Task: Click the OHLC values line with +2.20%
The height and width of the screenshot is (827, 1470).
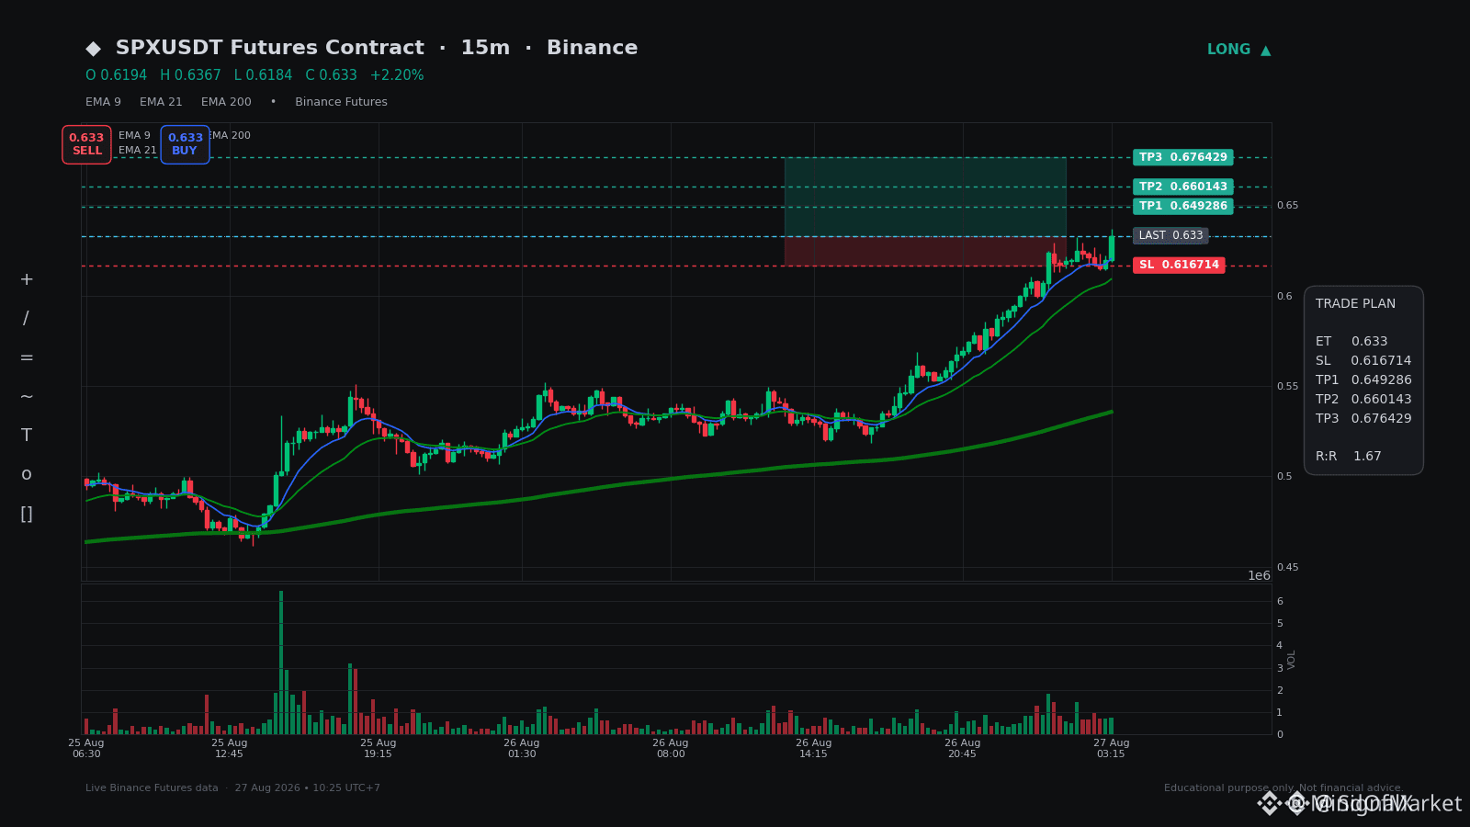Action: 254,75
